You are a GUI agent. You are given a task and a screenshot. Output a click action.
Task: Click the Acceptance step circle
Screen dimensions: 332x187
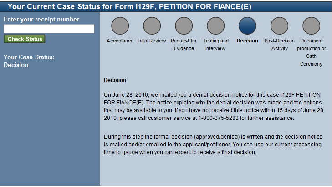120,26
